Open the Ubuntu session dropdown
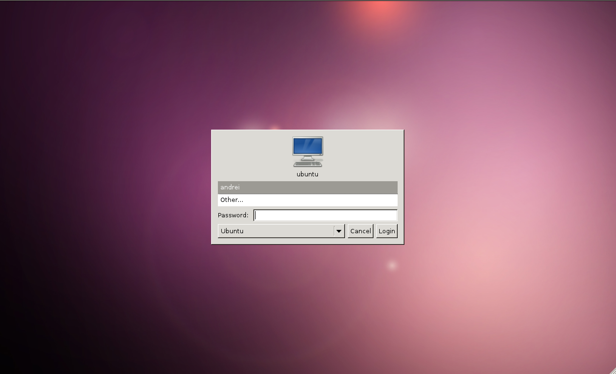This screenshot has width=616, height=374. click(281, 231)
